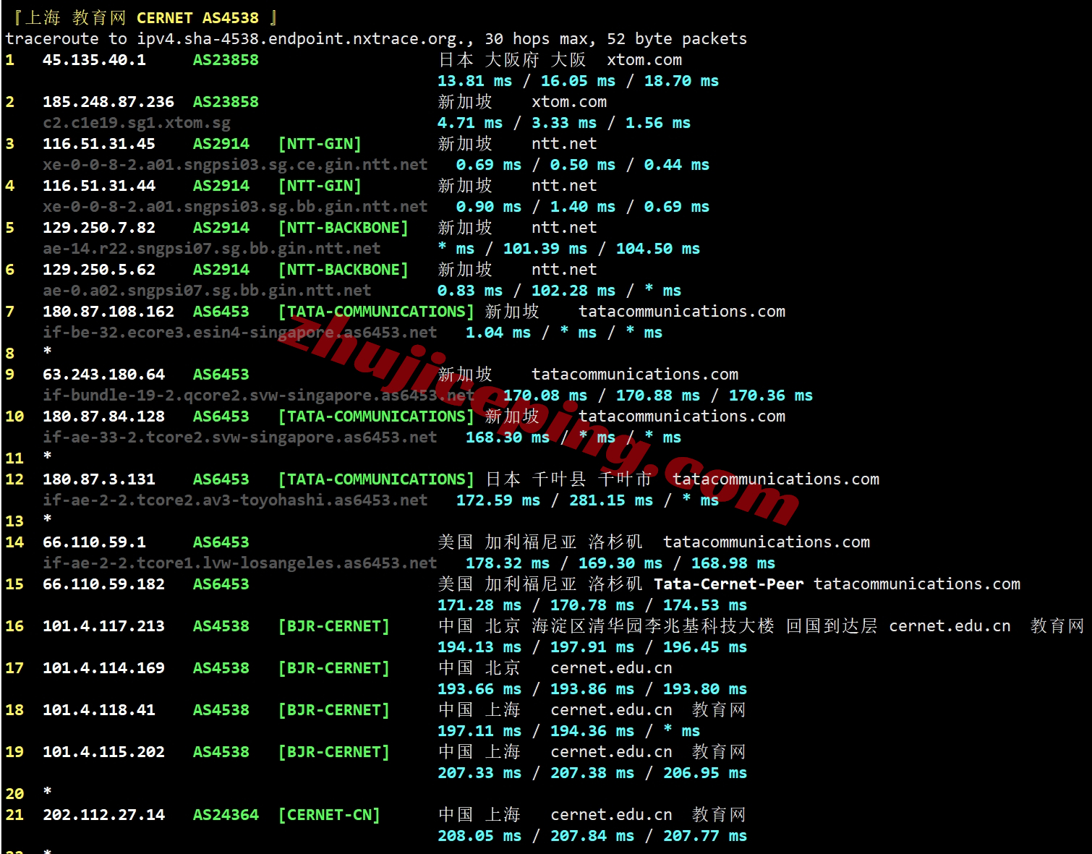
Task: Click latency value 171.28 ms on hop 15
Action: [479, 605]
